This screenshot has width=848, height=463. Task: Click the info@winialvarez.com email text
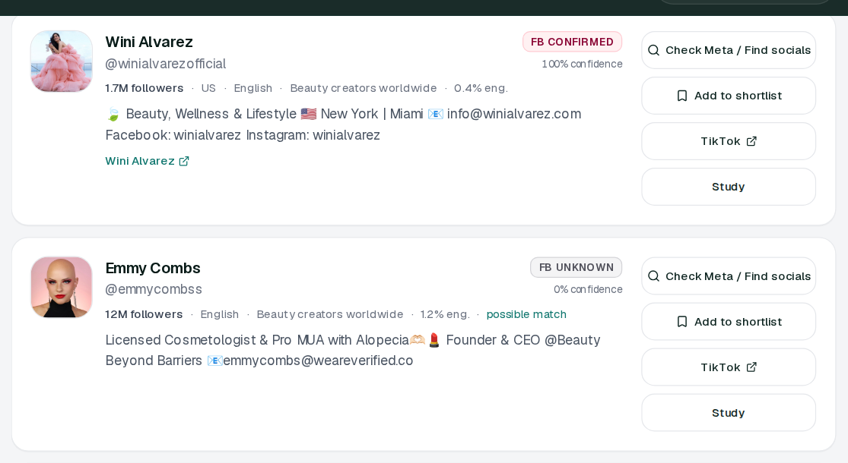click(514, 114)
